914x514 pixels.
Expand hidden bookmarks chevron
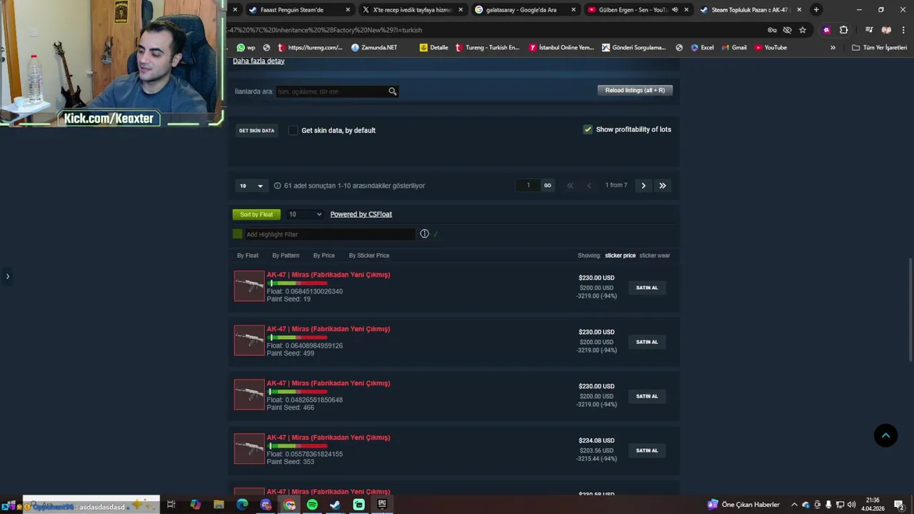[833, 48]
